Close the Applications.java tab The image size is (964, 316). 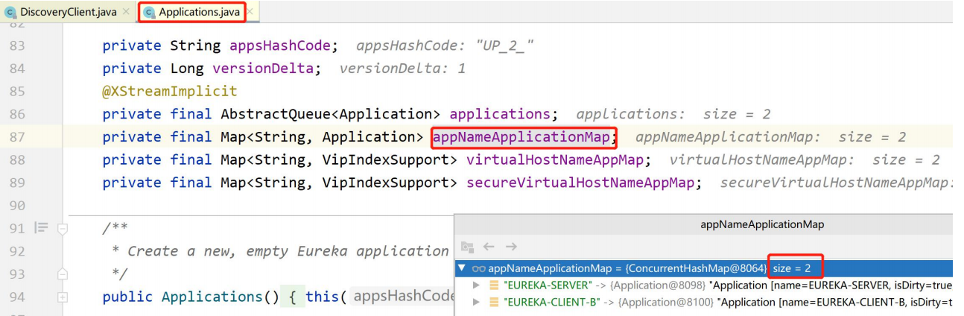point(249,13)
